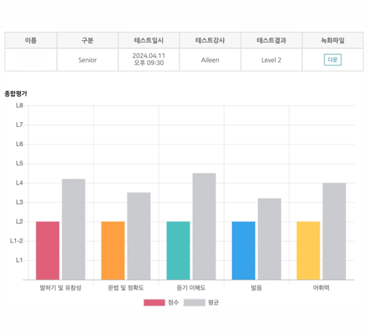Click the 듣기 이해도 axis label
368x335 pixels.
(191, 288)
